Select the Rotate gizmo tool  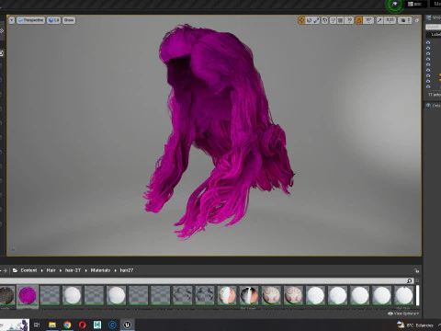[309, 20]
